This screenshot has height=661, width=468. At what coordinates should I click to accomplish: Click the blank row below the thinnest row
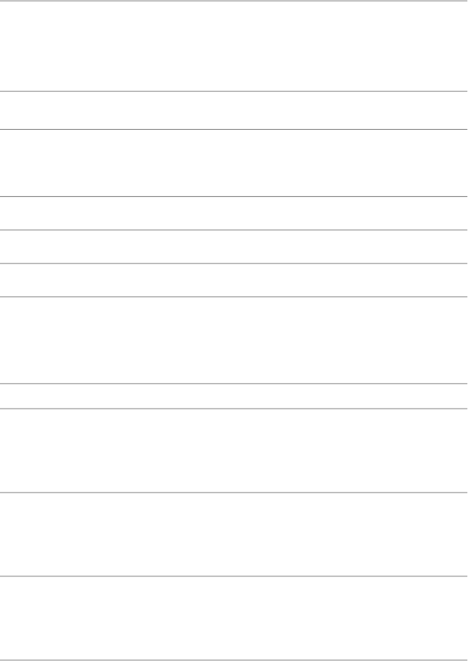233,450
